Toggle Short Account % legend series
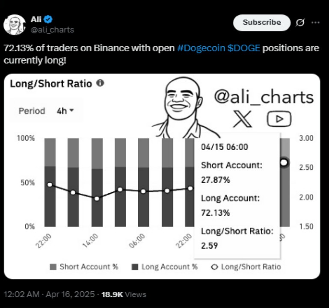Viewport: 329px width, 308px height. [84, 267]
